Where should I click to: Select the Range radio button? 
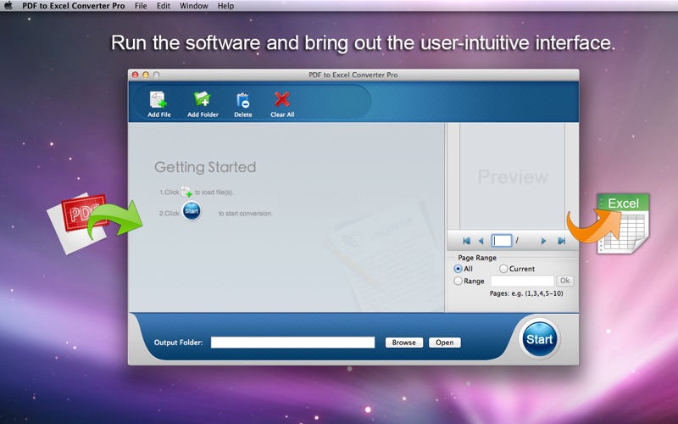[x=458, y=281]
